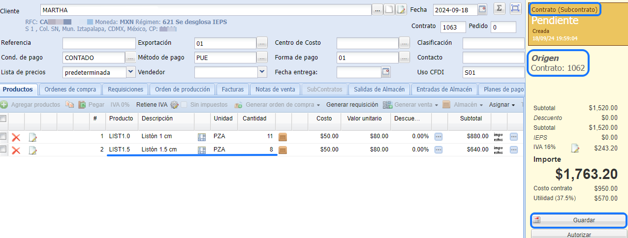628x238 pixels.
Task: Open the Fecha entrega calendar picker
Action: 386,72
